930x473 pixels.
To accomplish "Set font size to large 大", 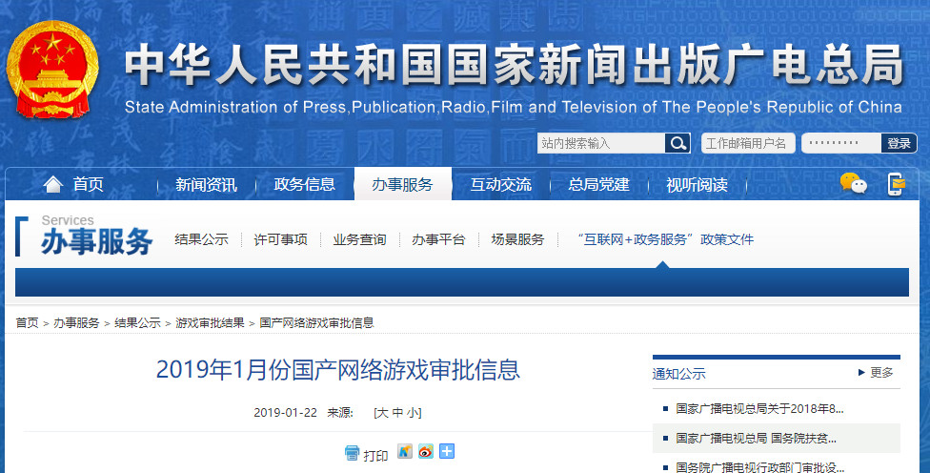I will pos(381,413).
